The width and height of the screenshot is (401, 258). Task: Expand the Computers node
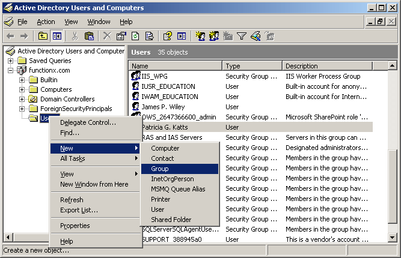click(22, 89)
